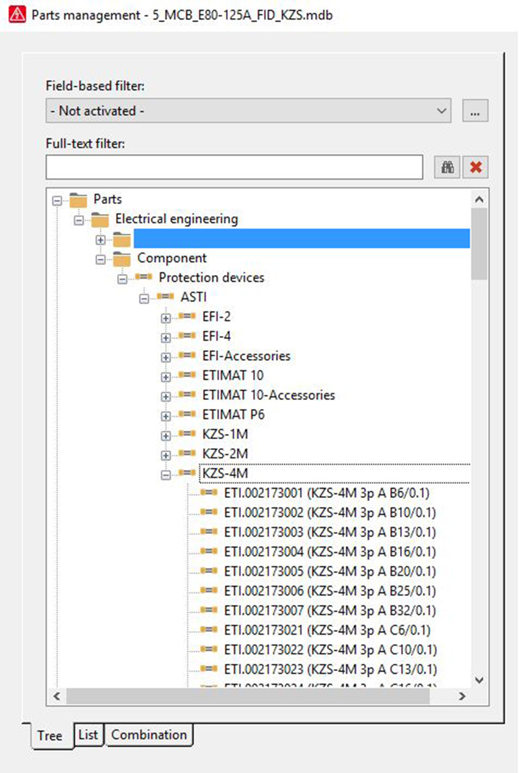Click the Protection devices part icon

(143, 277)
